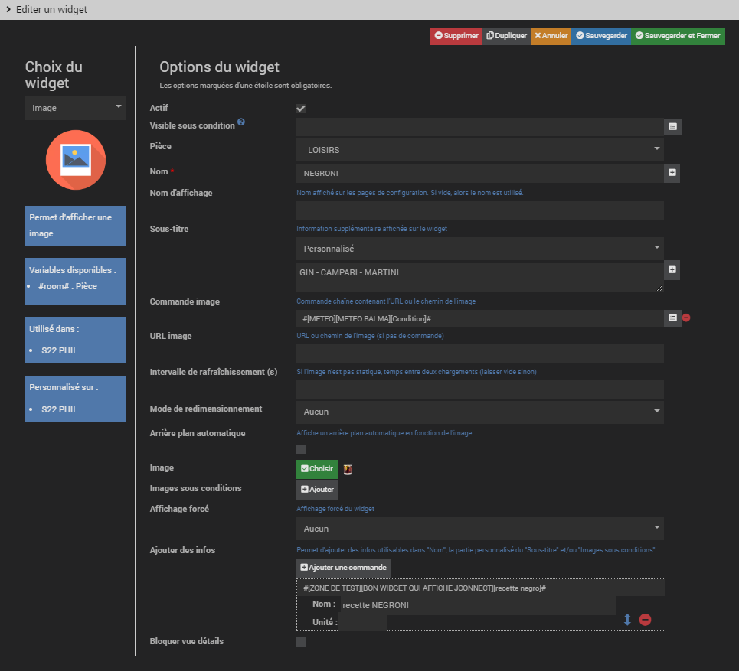Uncheck the Actif checkbox
This screenshot has height=671, width=739.
[x=301, y=109]
